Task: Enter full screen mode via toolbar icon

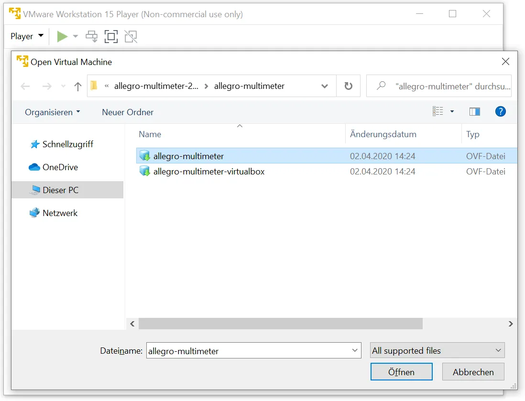Action: point(111,36)
